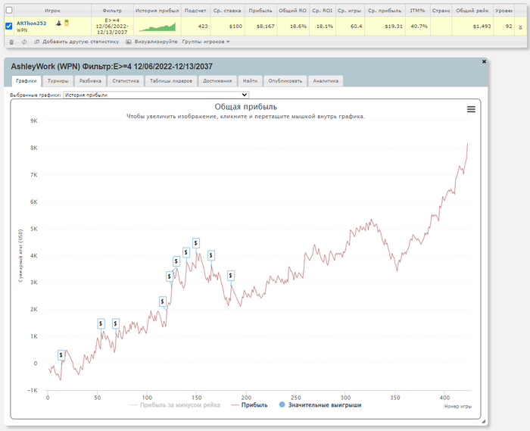This screenshot has width=530, height=431.
Task: Sort by the 'Ср. прибыль' column header
Action: click(x=385, y=11)
